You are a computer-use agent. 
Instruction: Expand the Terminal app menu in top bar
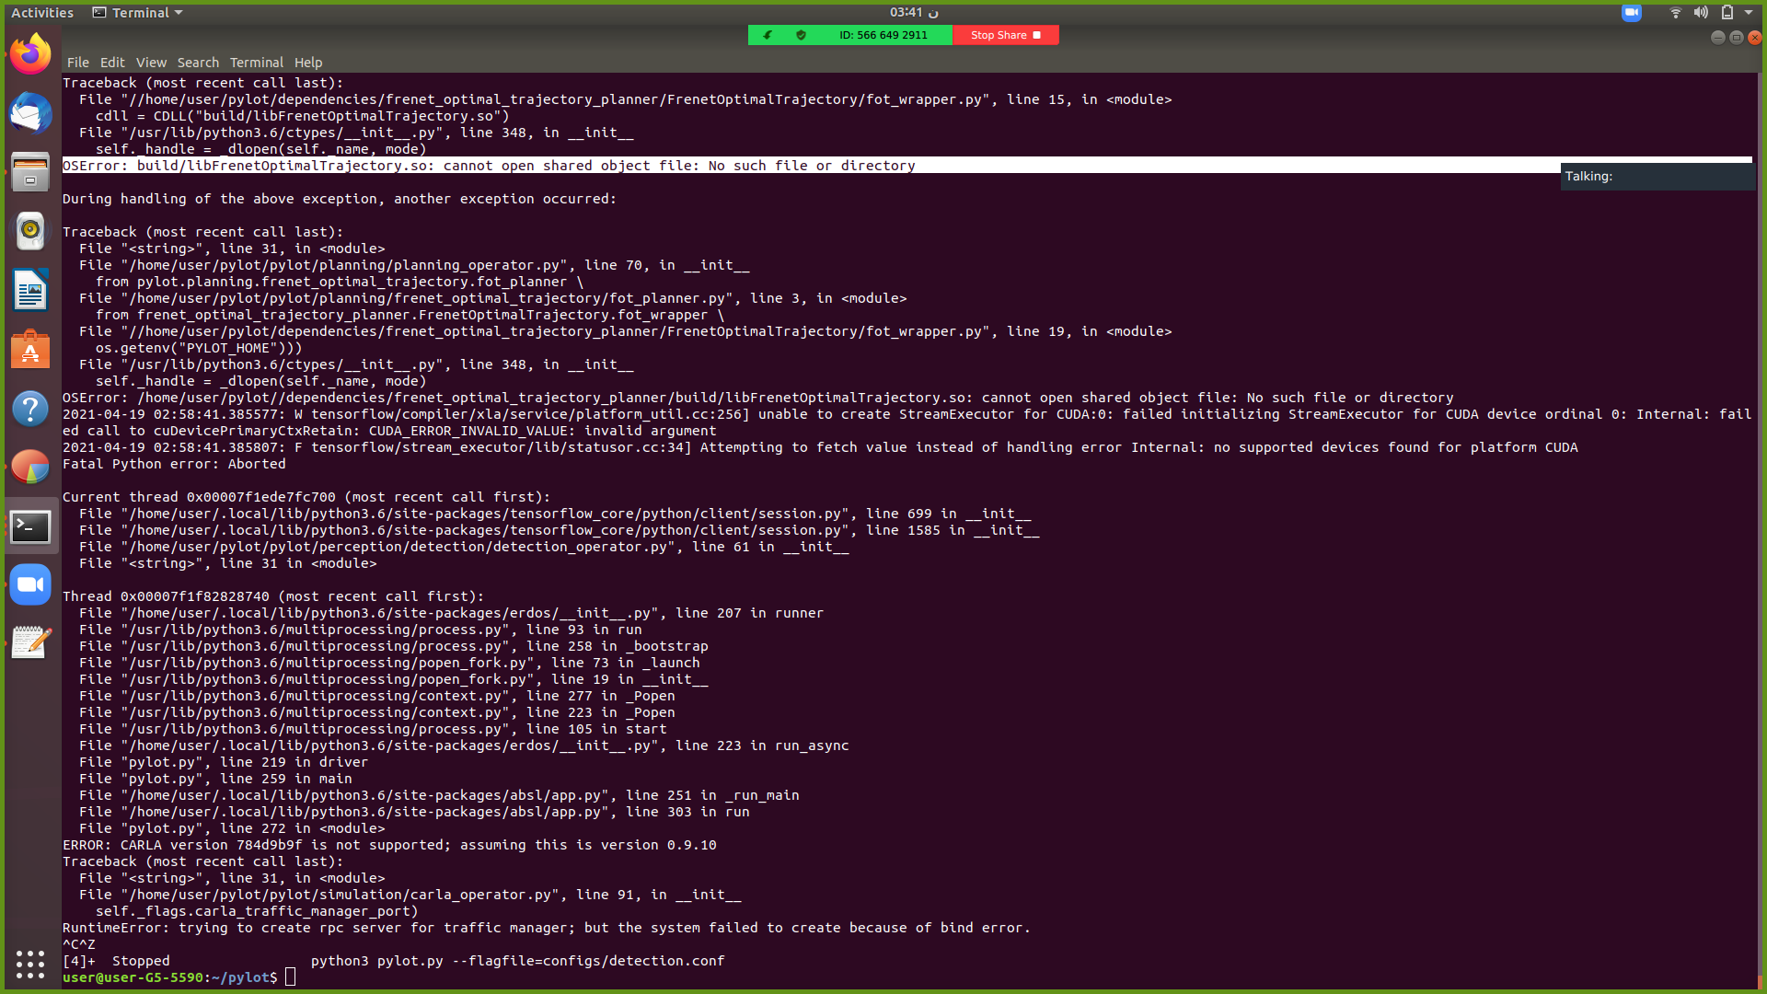pyautogui.click(x=138, y=13)
